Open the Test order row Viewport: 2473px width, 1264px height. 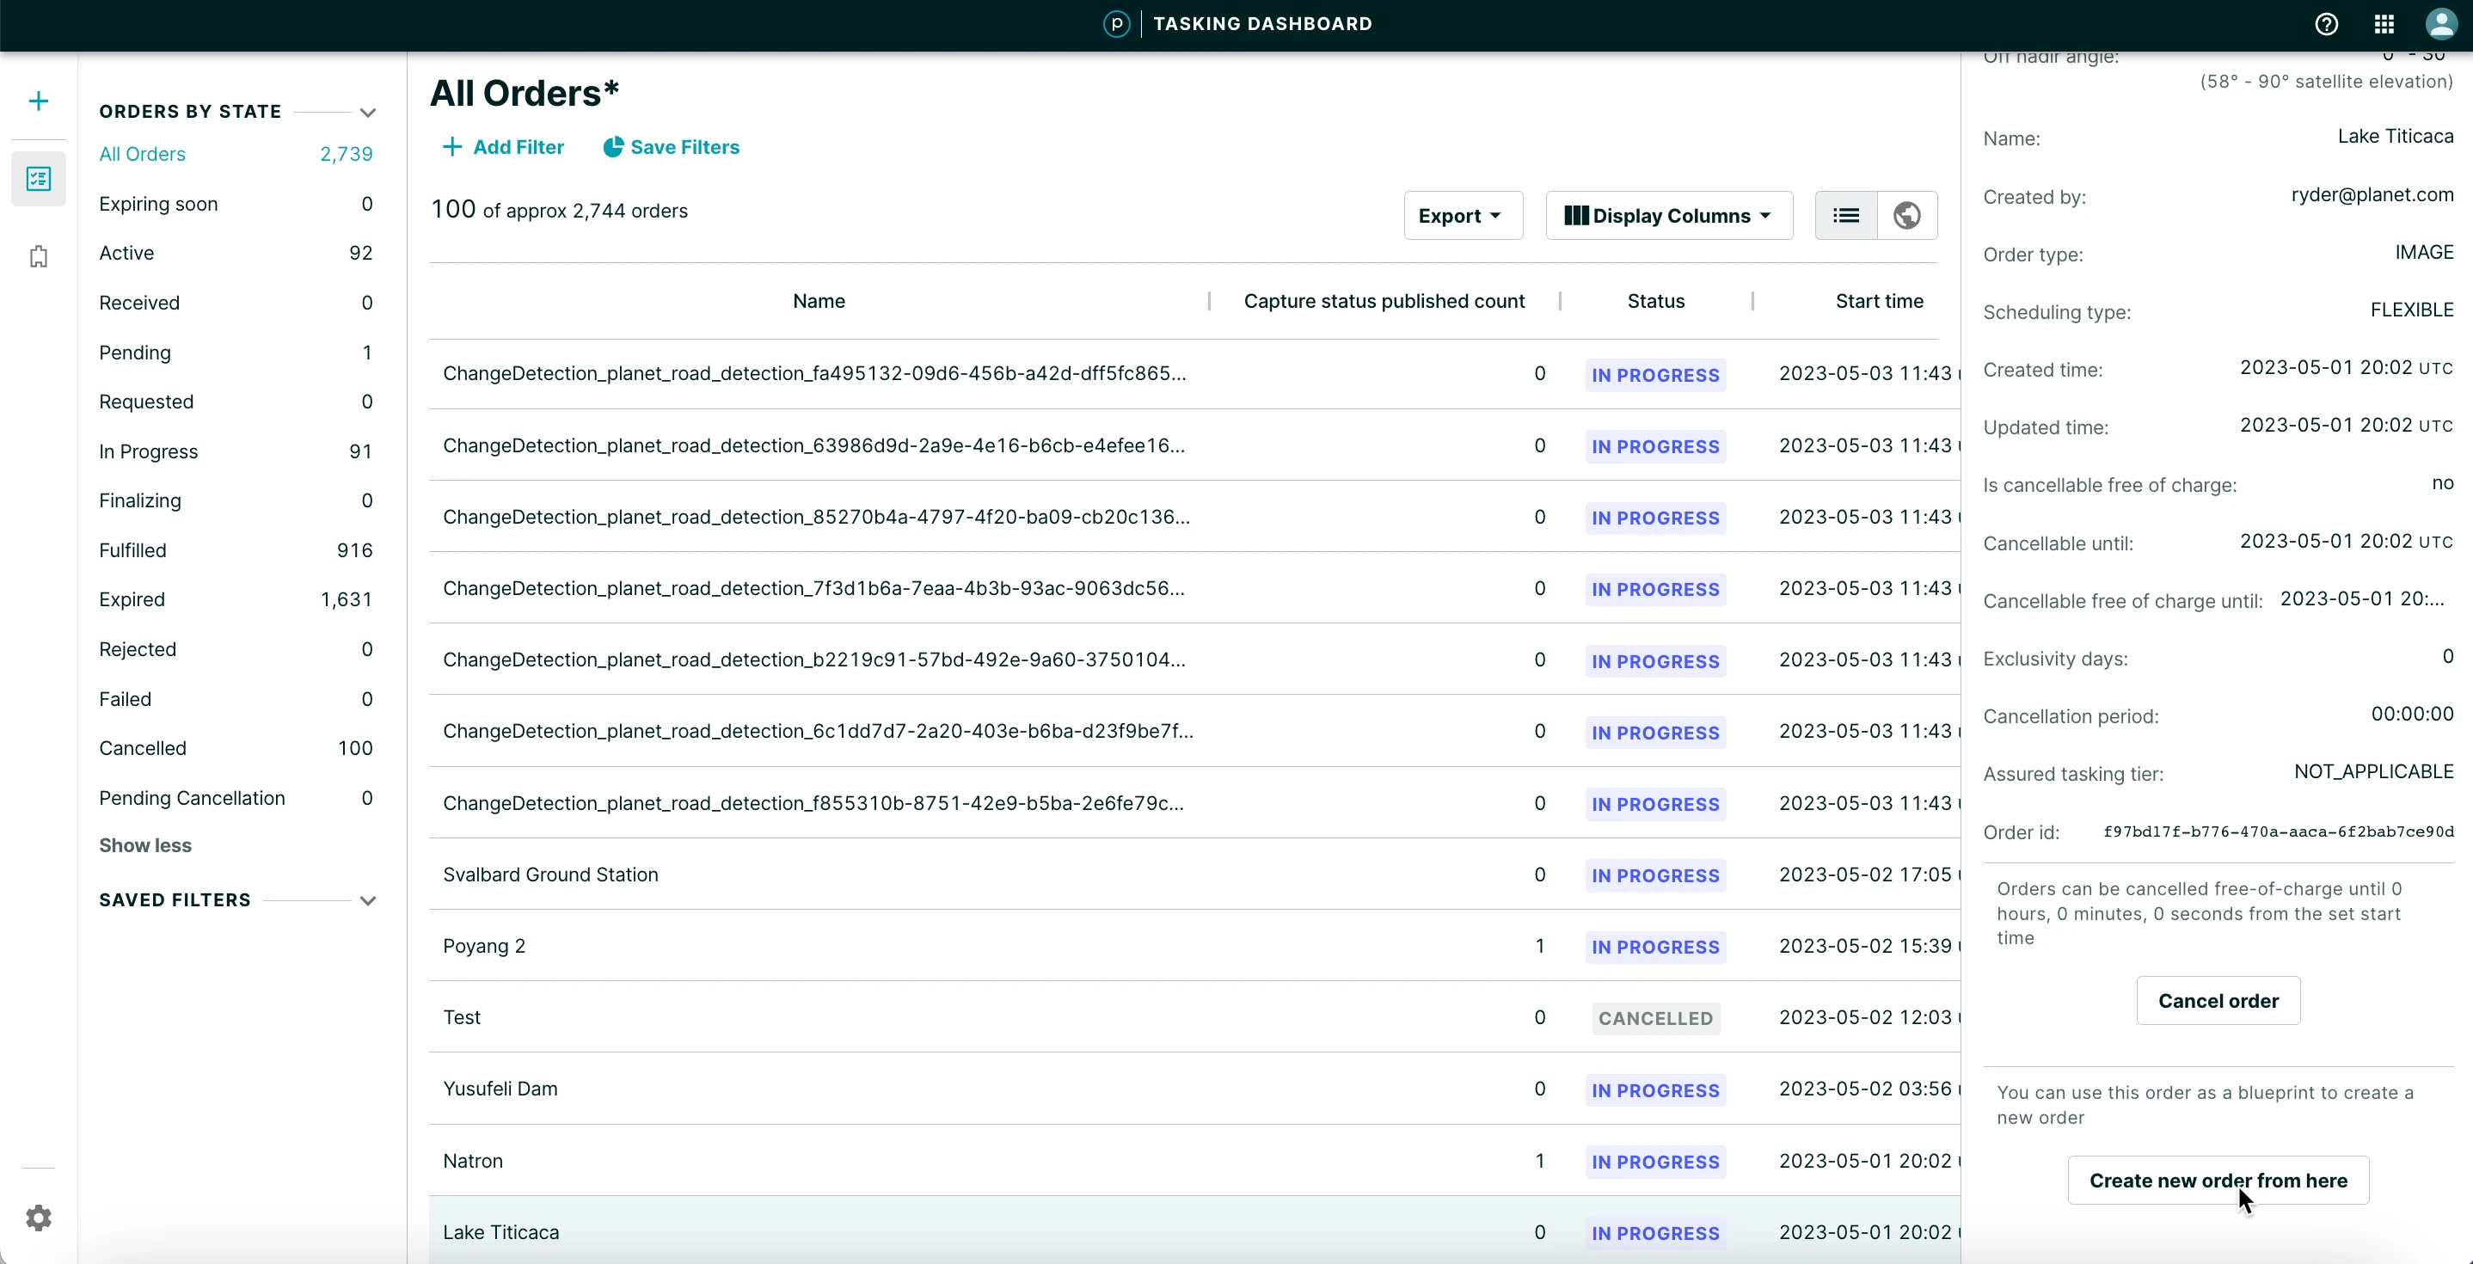coord(1194,1017)
